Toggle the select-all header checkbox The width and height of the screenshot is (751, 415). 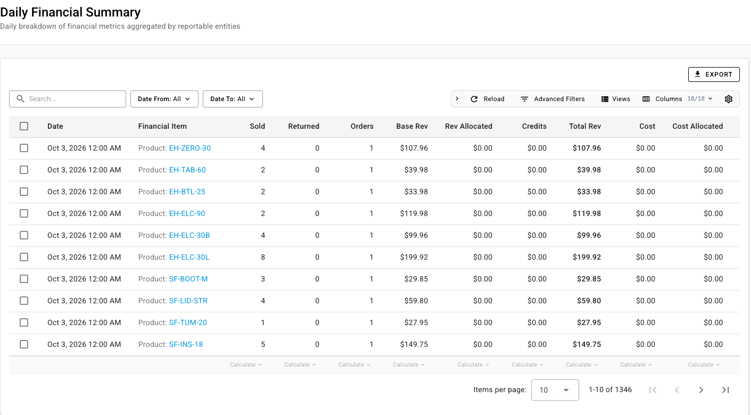pyautogui.click(x=24, y=126)
